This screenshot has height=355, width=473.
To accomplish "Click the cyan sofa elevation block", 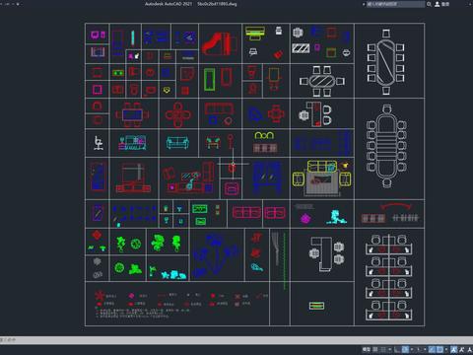I will point(177,142).
